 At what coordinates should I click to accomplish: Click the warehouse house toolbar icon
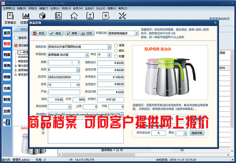coord(74,16)
